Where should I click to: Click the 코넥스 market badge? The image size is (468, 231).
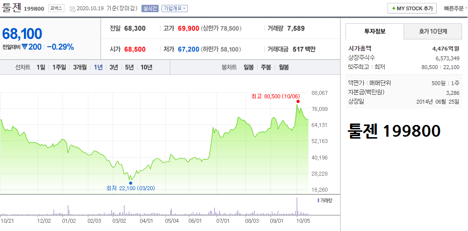coord(56,8)
